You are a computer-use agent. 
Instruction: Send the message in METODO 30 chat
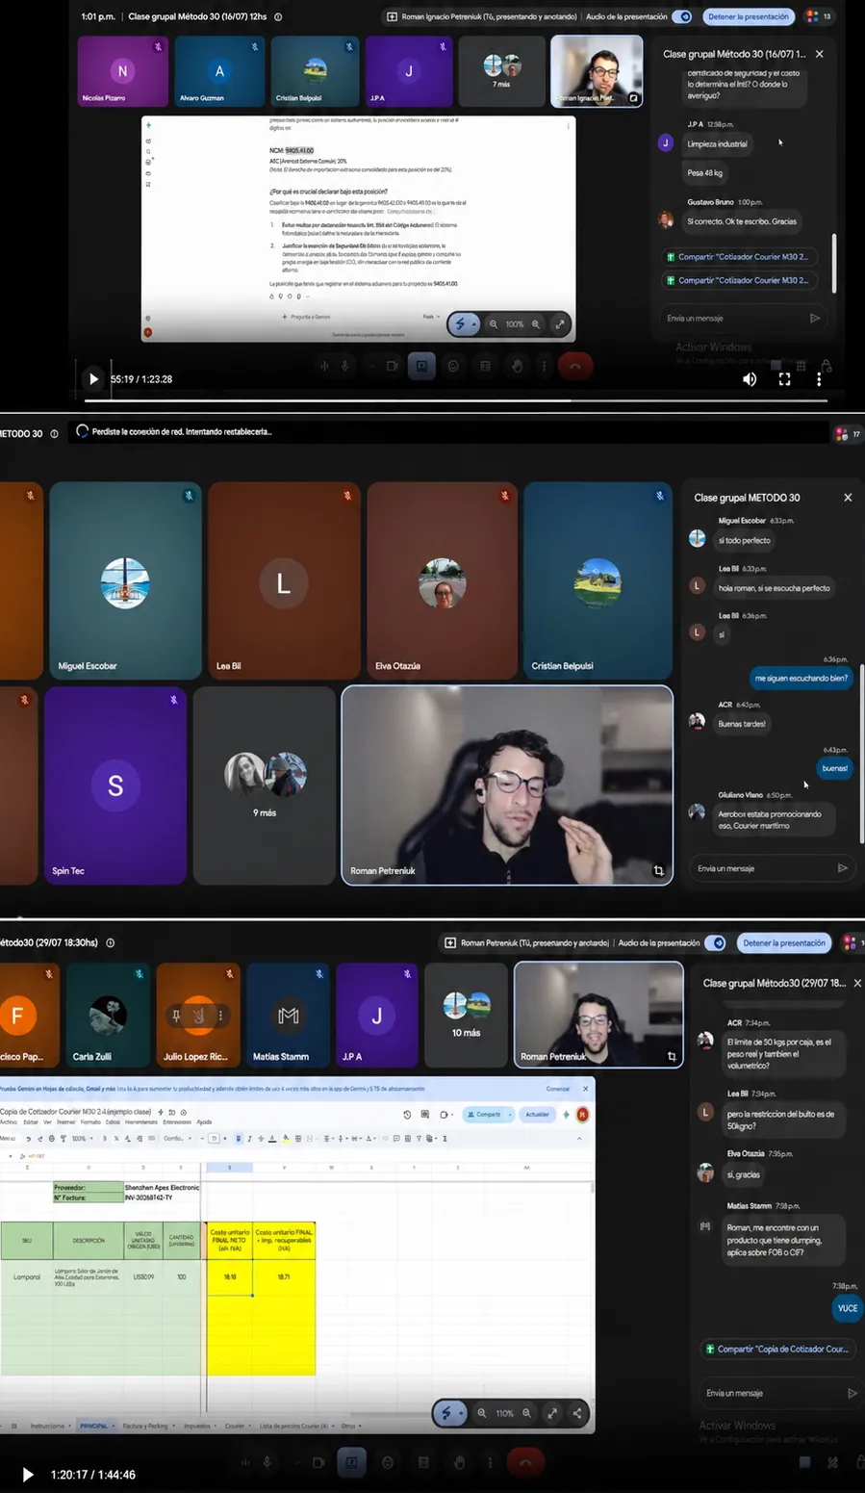843,868
